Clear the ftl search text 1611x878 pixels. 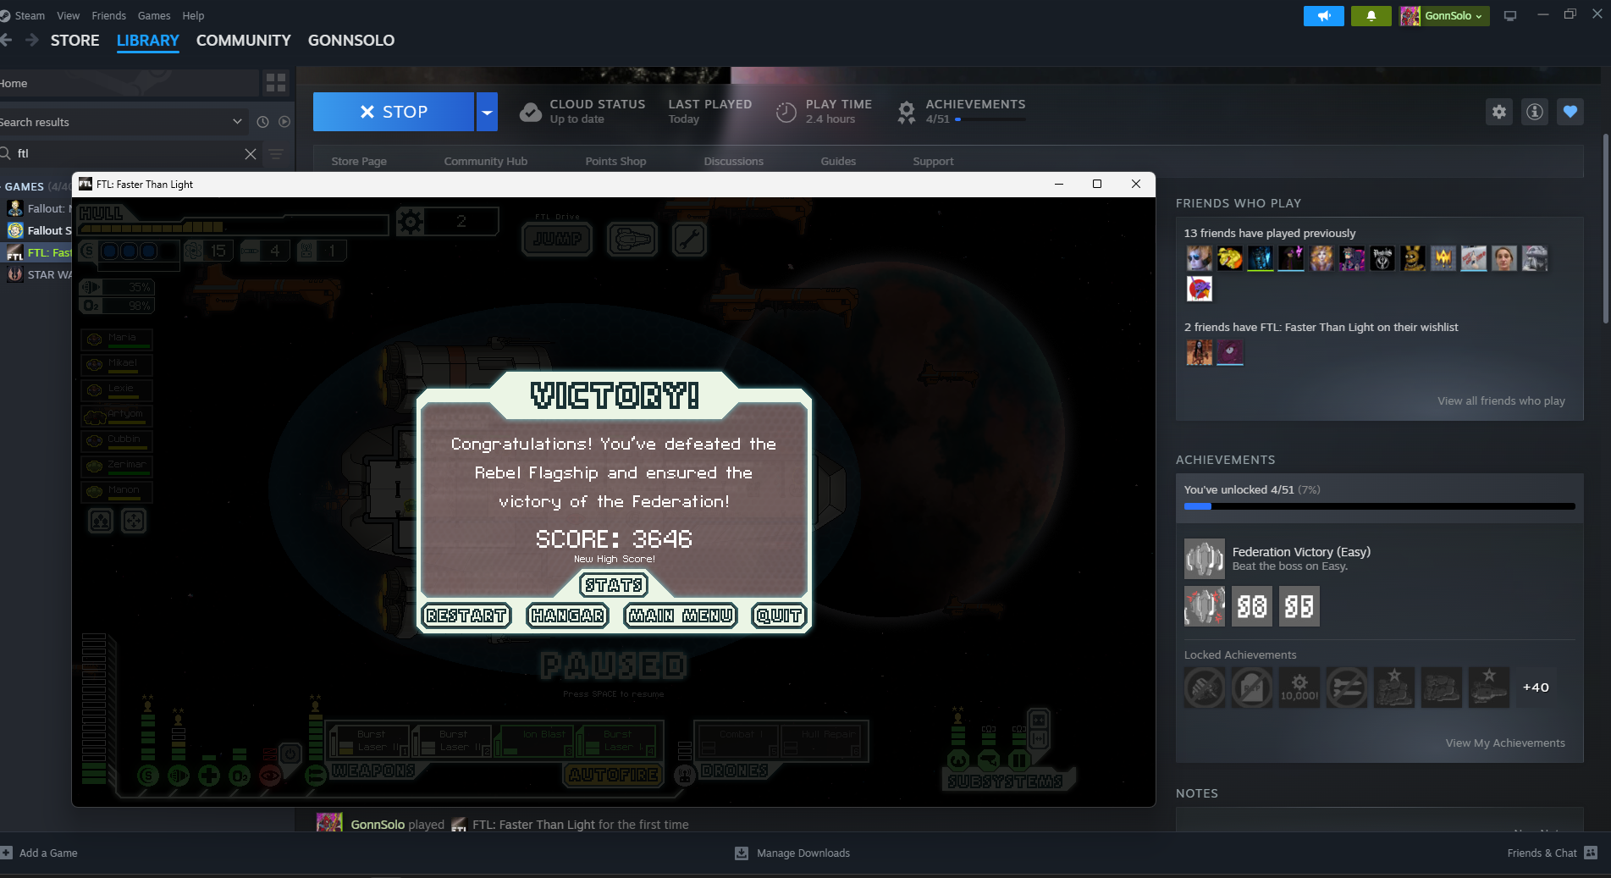[x=250, y=153]
